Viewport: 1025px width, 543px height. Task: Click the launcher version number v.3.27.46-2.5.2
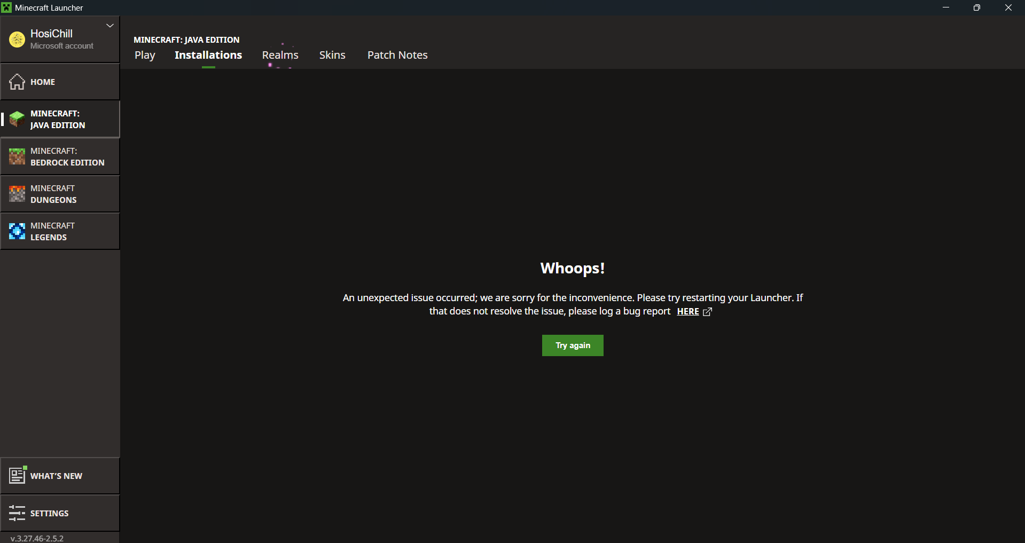click(37, 538)
